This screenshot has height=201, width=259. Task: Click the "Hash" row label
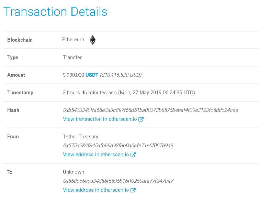[x=13, y=110]
